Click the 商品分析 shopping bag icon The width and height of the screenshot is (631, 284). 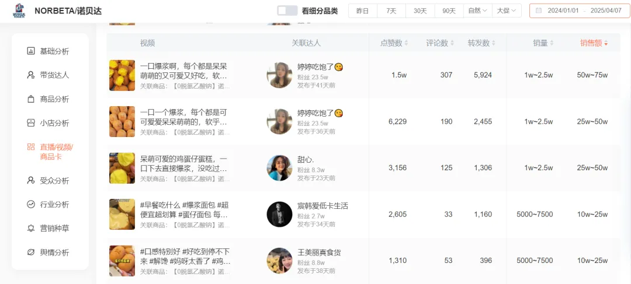pyautogui.click(x=31, y=99)
